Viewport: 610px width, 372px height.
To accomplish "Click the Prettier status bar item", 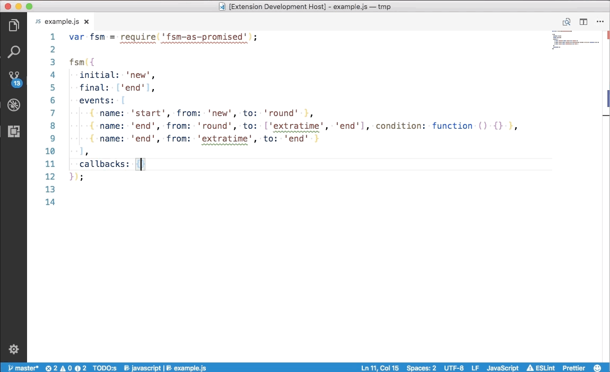I will (573, 368).
